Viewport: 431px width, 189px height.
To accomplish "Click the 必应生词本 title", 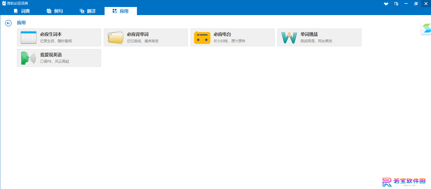I will coord(51,34).
